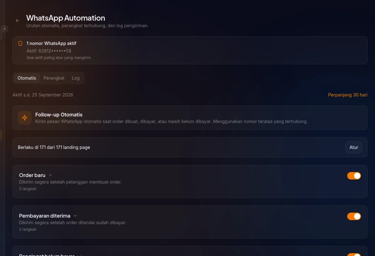This screenshot has width=375, height=256.
Task: Click the 2 langkah label under Pembayaran diterima
Action: pos(27,229)
